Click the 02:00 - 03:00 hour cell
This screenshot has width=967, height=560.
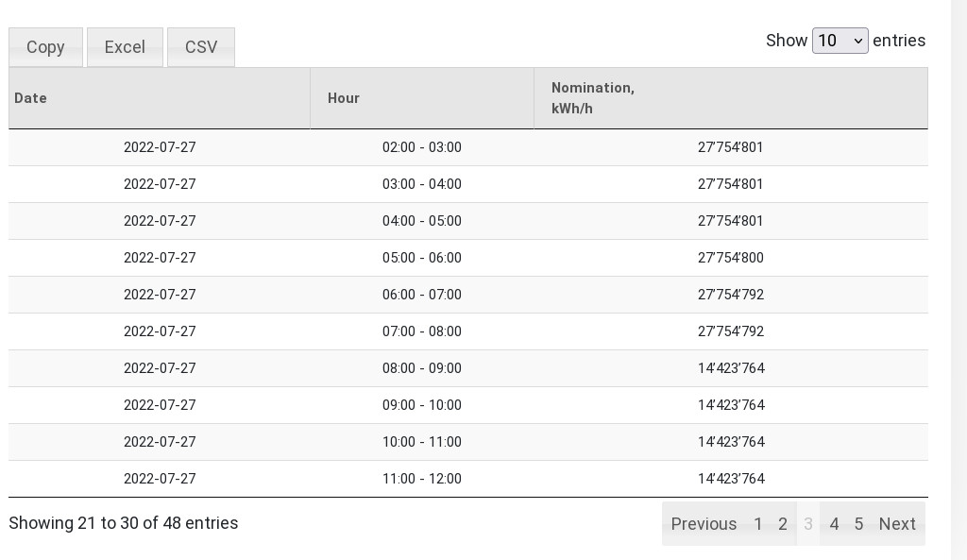click(x=422, y=147)
